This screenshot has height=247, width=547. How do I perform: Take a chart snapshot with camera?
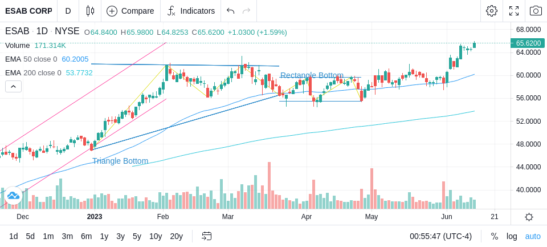pyautogui.click(x=536, y=11)
